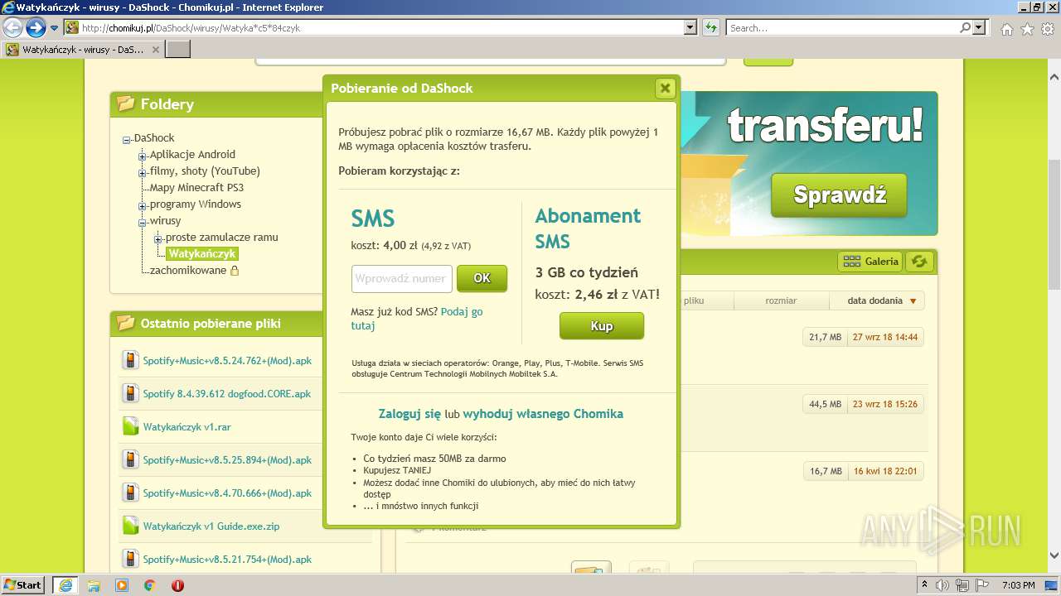1061x596 pixels.
Task: Open Spotify+Music+v8.5.25.894+(Mod).apk file
Action: coord(227,460)
